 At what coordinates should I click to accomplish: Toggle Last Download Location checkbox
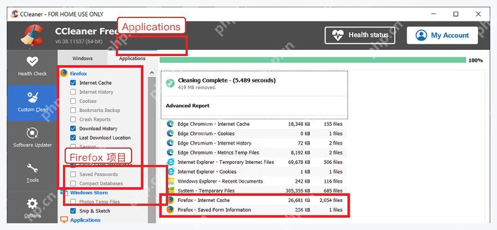tap(73, 137)
